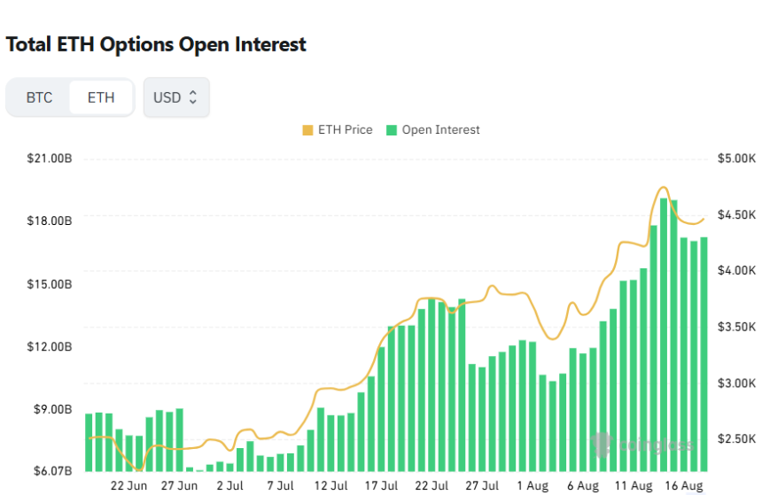Click the rightmost green bar in the chart
The image size is (762, 495).
(704, 354)
